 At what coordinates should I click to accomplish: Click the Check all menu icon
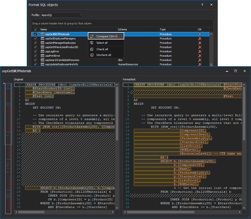(92, 49)
